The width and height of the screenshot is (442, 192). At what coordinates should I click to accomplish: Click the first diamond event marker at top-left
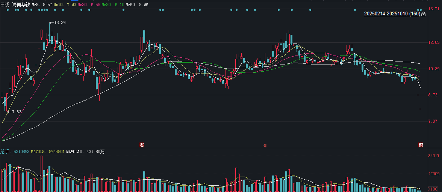(x=7, y=10)
